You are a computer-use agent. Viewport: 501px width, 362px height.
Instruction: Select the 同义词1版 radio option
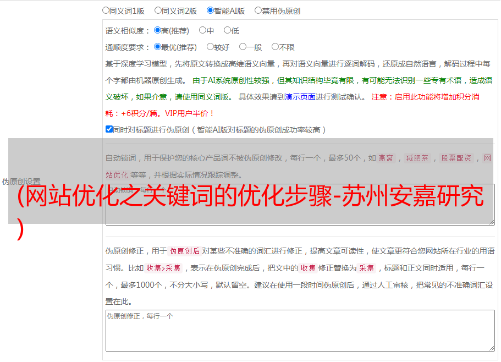(x=106, y=10)
